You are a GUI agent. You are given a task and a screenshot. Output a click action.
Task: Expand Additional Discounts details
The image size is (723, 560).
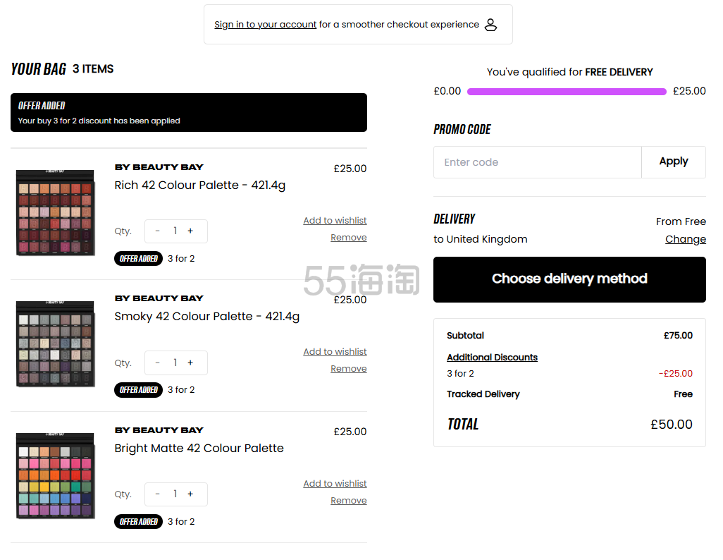492,358
